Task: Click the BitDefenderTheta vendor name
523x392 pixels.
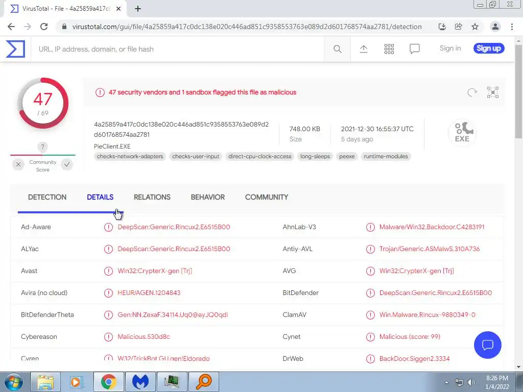Action: tap(47, 314)
